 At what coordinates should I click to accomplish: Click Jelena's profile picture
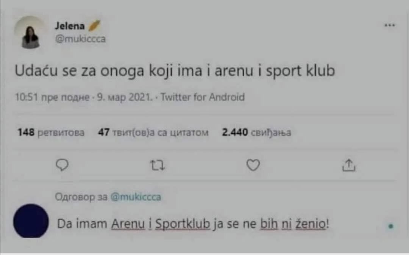coord(31,32)
